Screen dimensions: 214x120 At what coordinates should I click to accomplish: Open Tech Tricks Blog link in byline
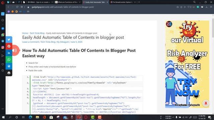click(x=48, y=42)
